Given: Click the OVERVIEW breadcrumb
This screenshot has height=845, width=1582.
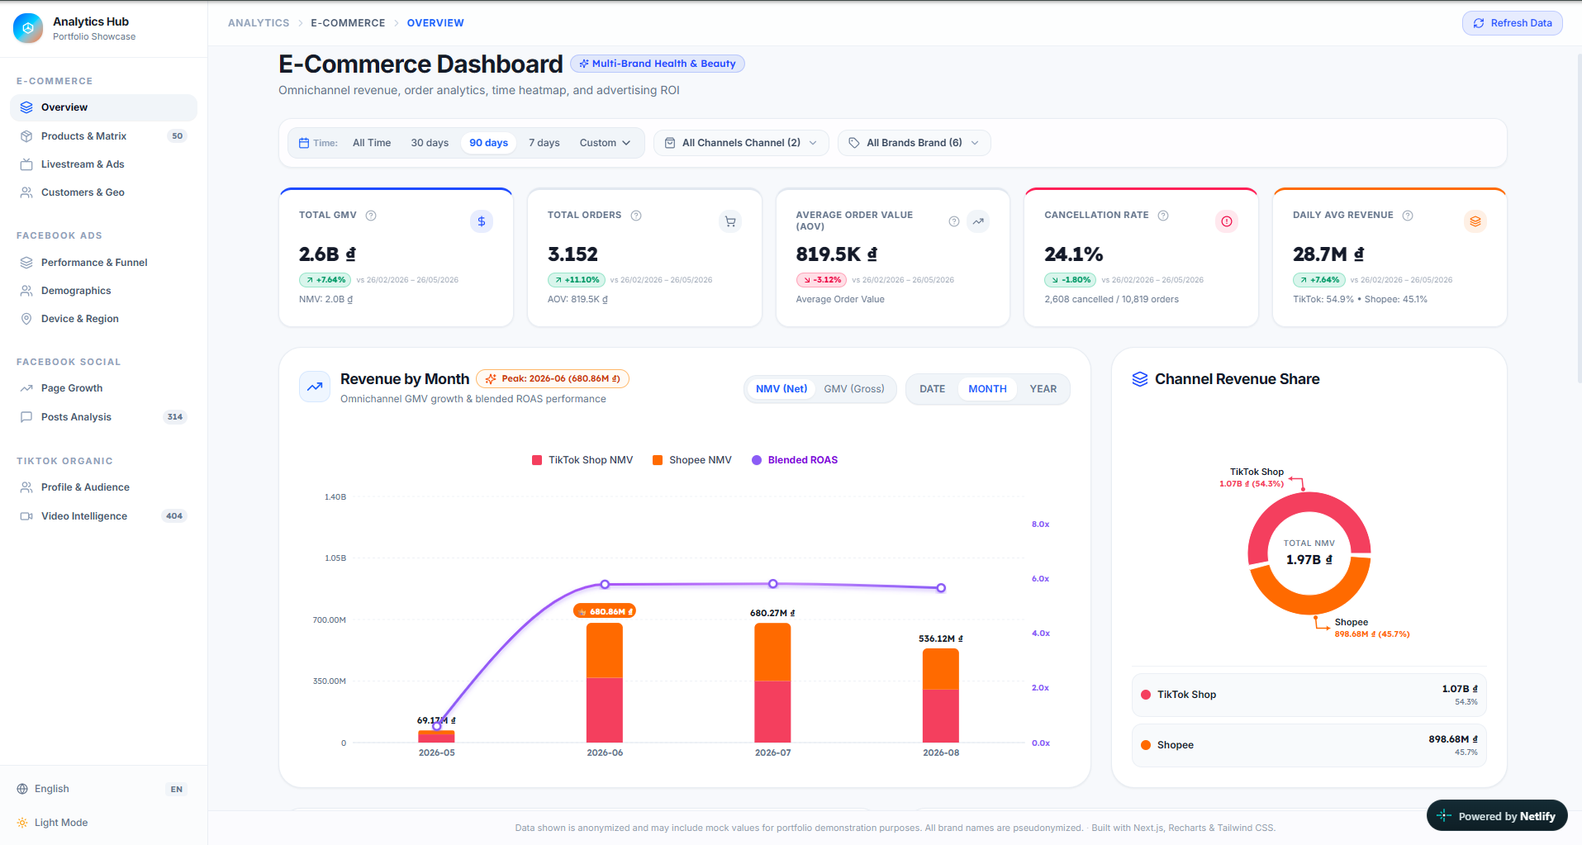Looking at the screenshot, I should 435,23.
